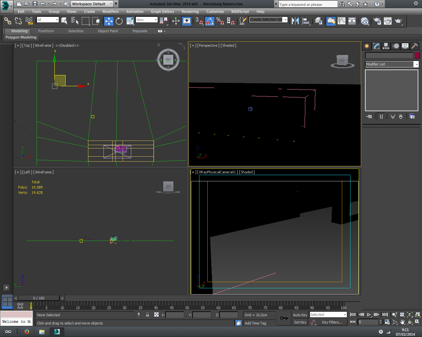Toggle the Spinner Snap button
This screenshot has height=337, width=422.
pyautogui.click(x=230, y=21)
